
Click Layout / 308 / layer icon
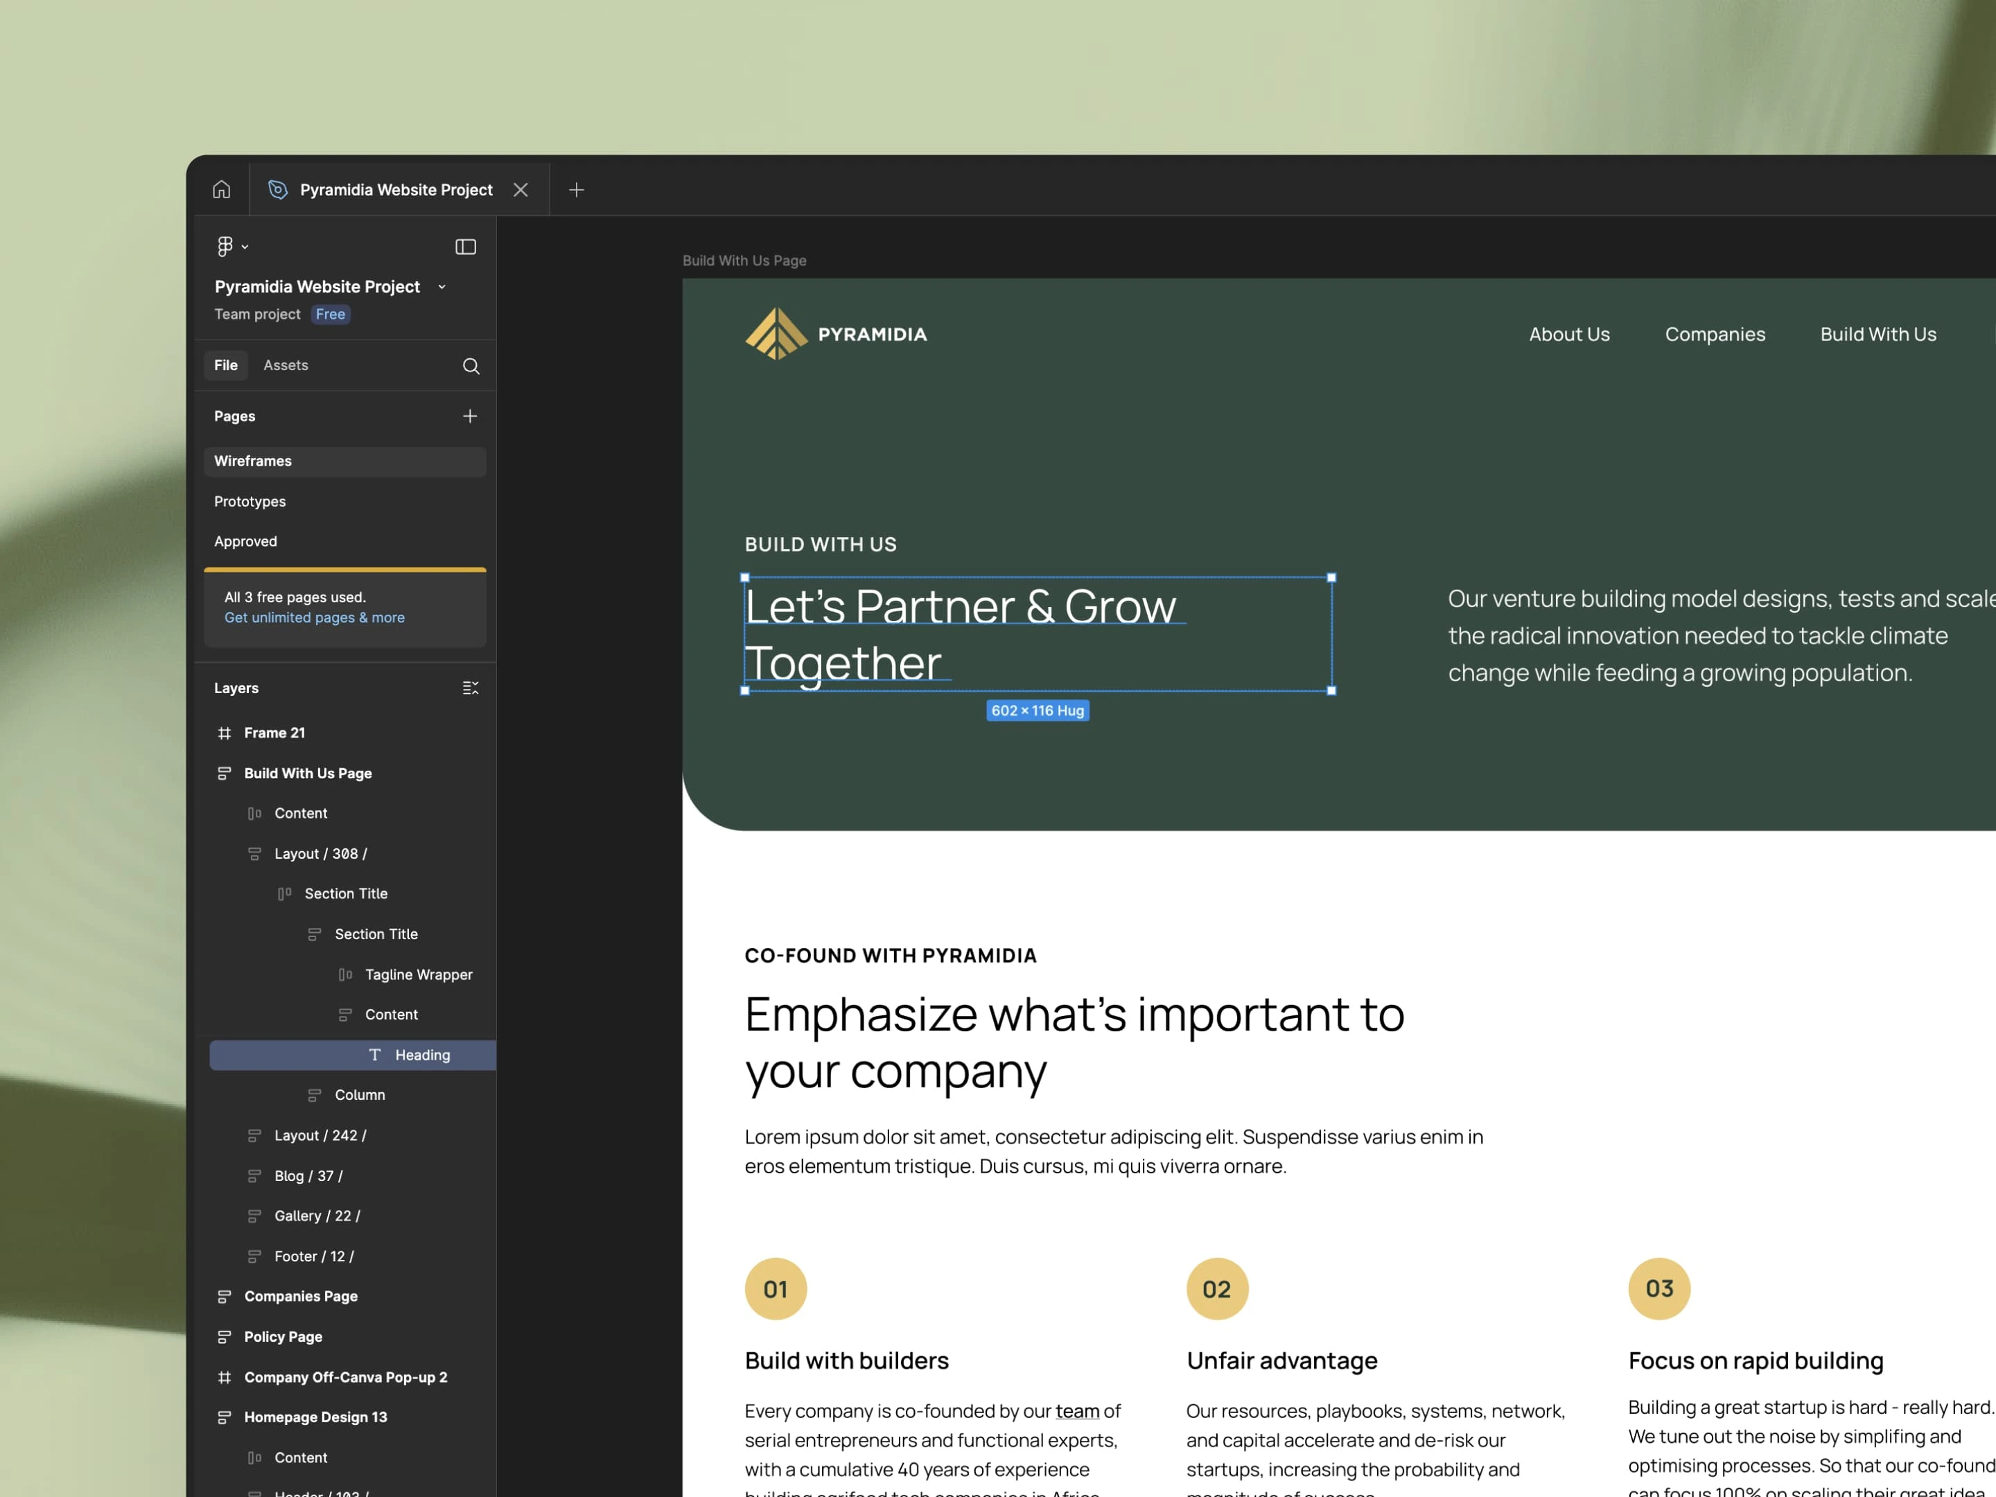[x=254, y=854]
